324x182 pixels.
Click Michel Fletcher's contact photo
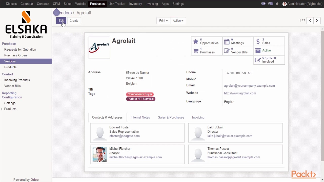(100, 154)
